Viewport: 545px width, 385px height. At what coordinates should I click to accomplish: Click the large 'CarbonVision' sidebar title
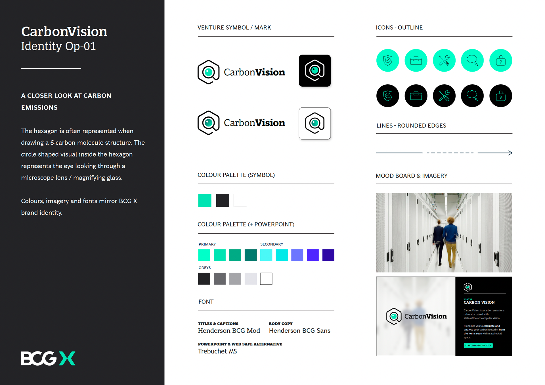pos(64,31)
